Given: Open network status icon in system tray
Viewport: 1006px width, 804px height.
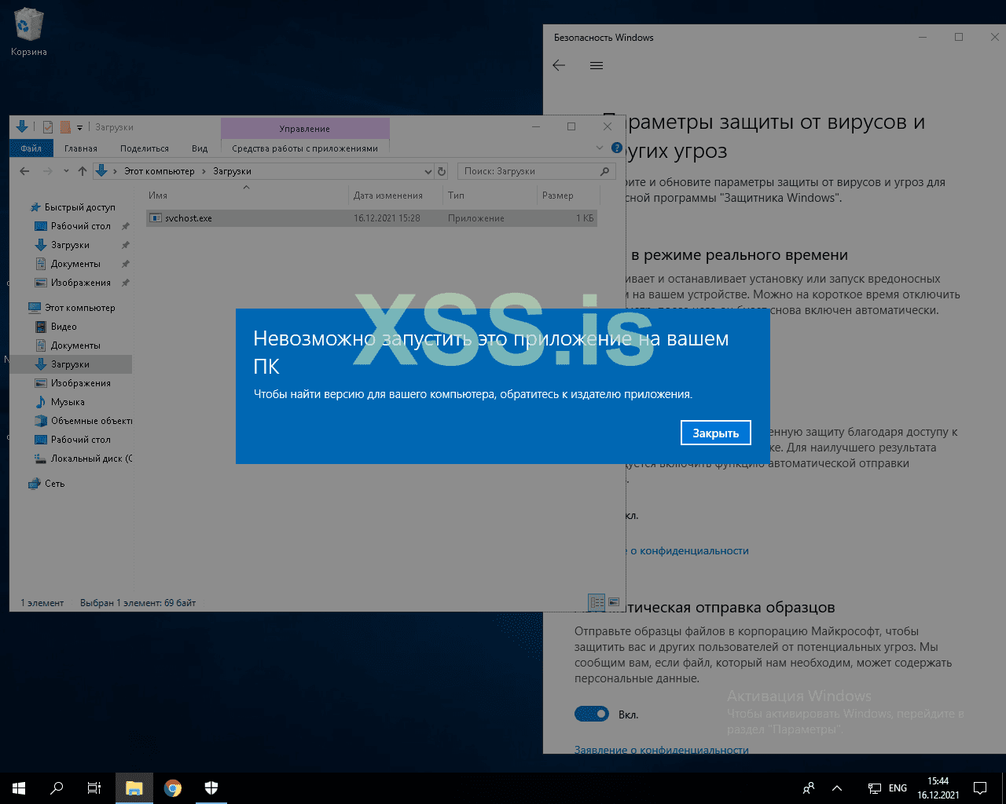Looking at the screenshot, I should pyautogui.click(x=874, y=788).
